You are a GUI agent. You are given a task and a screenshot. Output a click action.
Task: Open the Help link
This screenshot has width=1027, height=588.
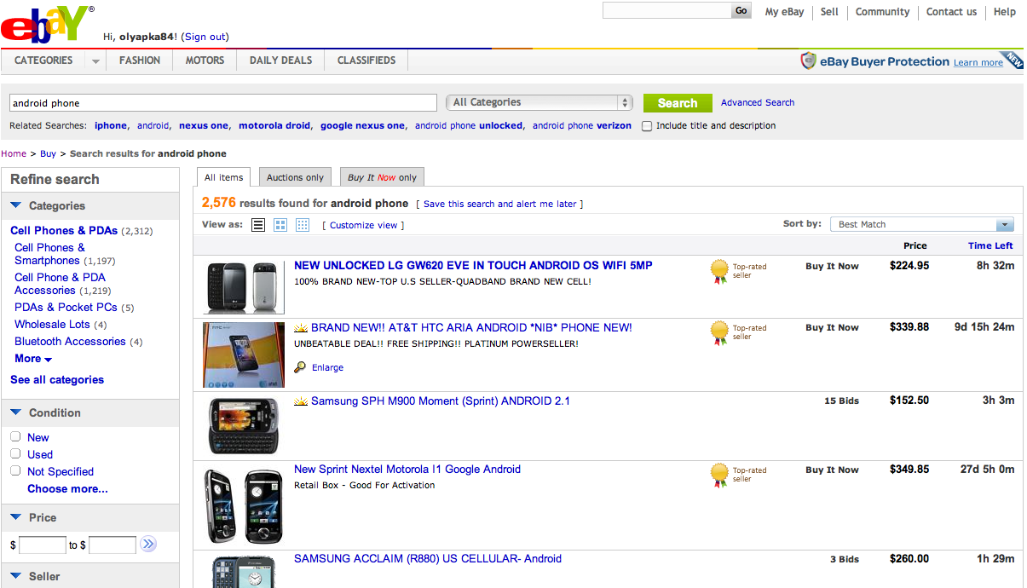[x=1005, y=12]
